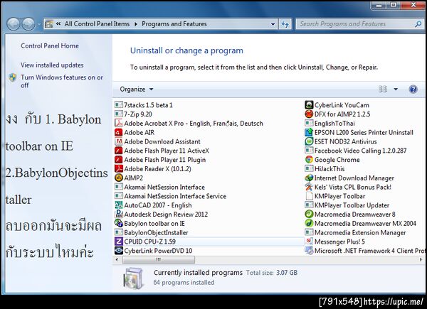Select the CyberLink PowerDVD 10 icon
Image resolution: width=427 pixels, height=309 pixels.
coord(119,251)
